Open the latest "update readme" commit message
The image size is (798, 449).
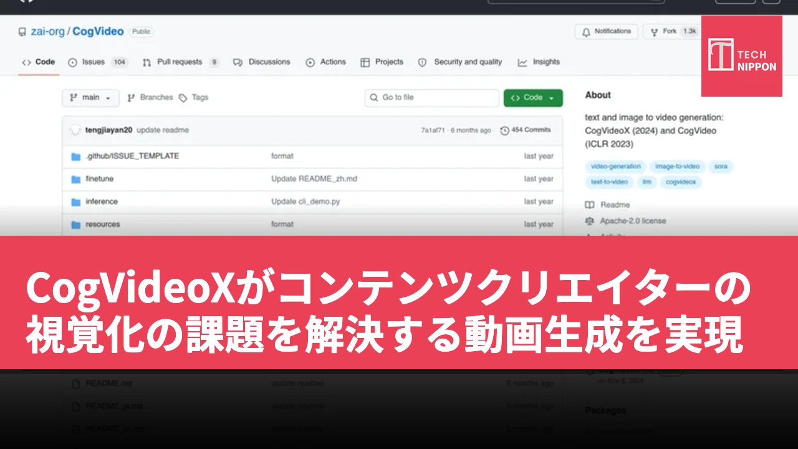tap(163, 130)
